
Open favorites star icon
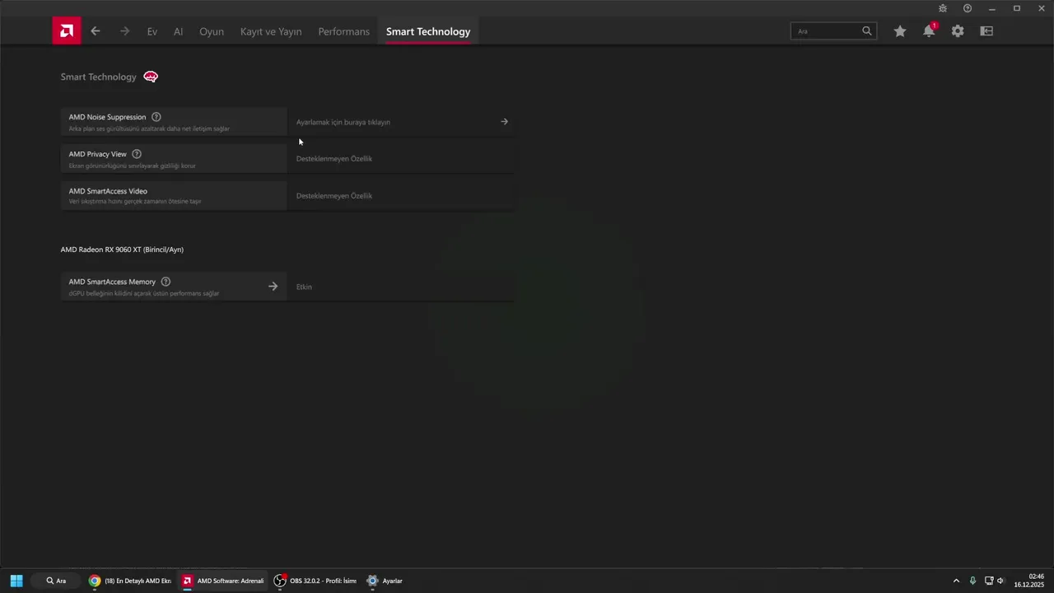click(900, 31)
